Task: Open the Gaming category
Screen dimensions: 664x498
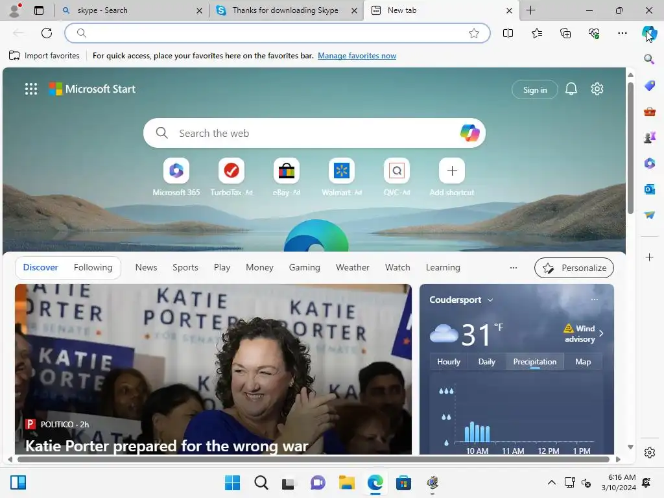Action: (x=305, y=268)
